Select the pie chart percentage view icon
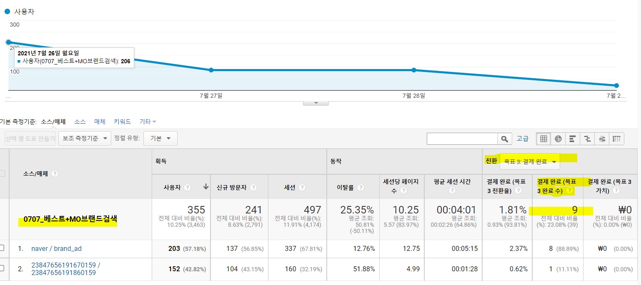Image resolution: width=641 pixels, height=285 pixels. (558, 139)
